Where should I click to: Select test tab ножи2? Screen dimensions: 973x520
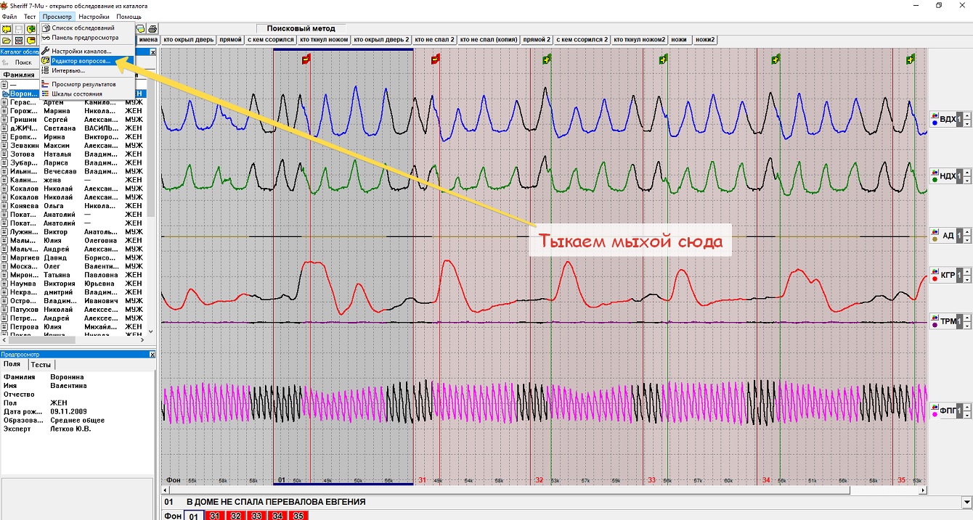tap(704, 40)
